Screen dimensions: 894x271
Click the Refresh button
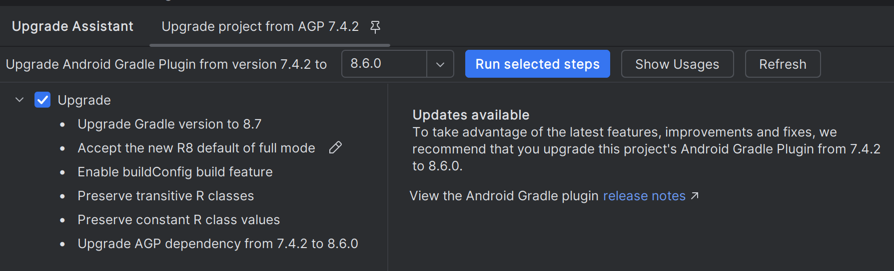(x=782, y=64)
